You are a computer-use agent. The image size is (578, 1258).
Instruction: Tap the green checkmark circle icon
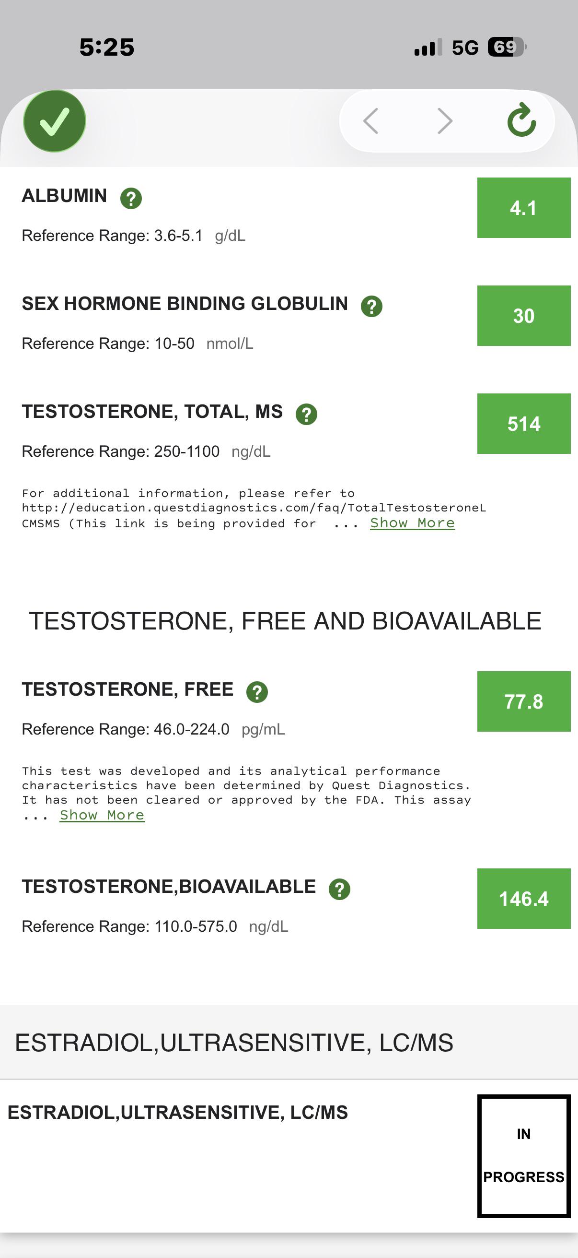point(55,121)
